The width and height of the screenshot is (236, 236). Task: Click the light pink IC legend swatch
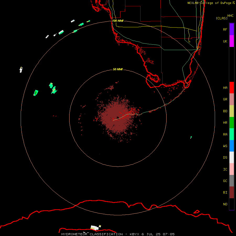[x=232, y=169]
